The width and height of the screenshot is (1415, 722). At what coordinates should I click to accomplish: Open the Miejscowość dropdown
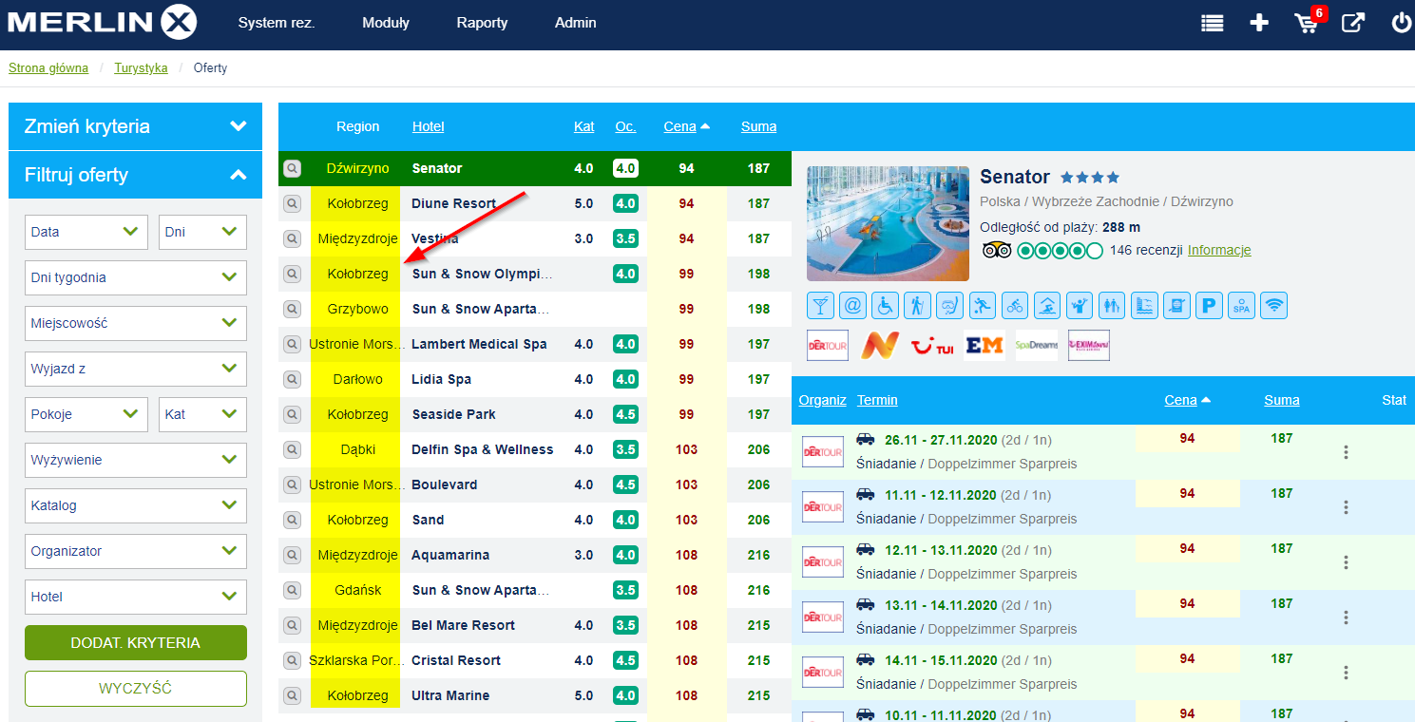point(135,323)
